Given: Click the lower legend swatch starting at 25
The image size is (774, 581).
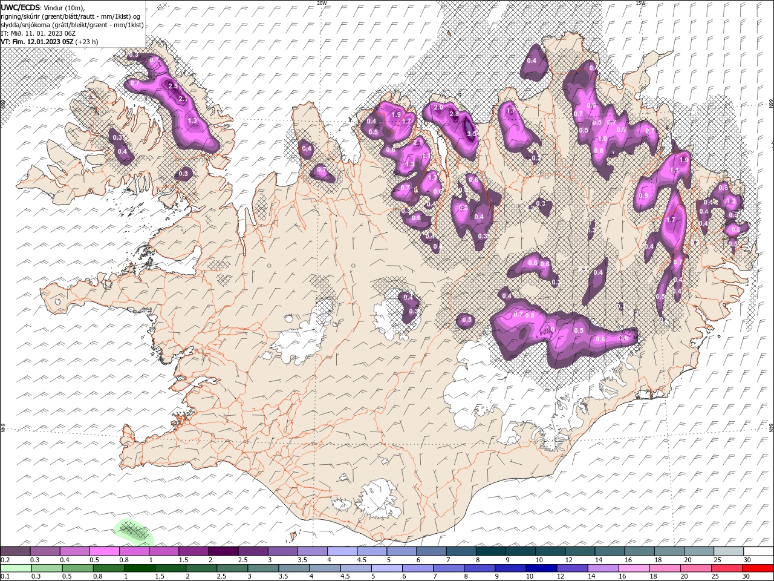Looking at the screenshot, I should click(726, 568).
